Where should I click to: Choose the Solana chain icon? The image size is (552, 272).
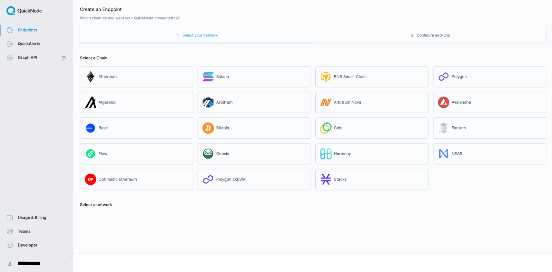pyautogui.click(x=208, y=77)
